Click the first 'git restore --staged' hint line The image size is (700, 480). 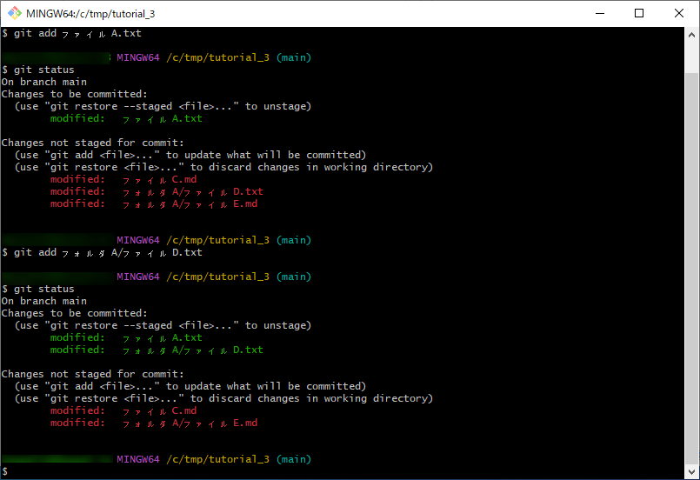tap(163, 106)
